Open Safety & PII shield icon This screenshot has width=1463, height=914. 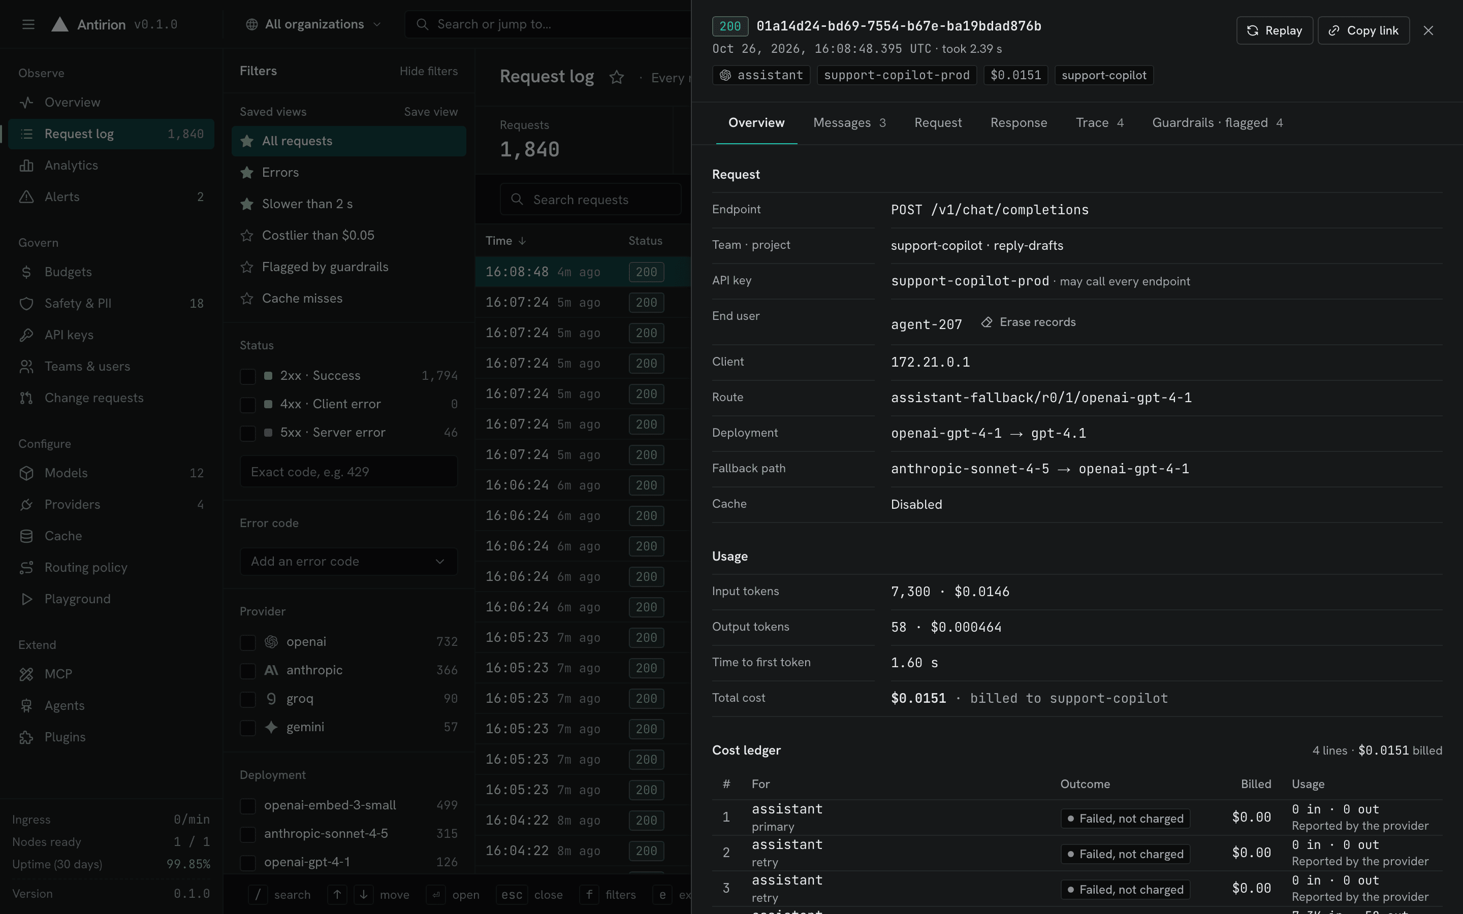click(26, 304)
